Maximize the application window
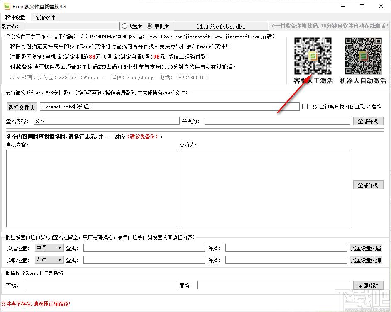The image size is (391, 312). [x=362, y=7]
